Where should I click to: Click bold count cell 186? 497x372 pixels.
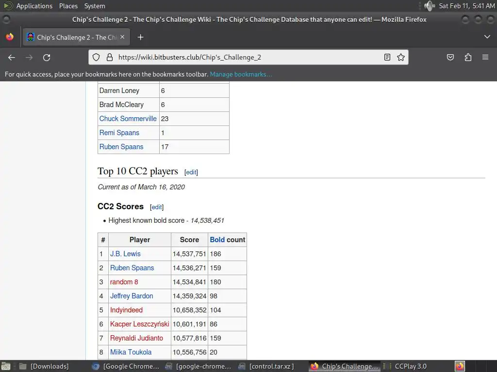(x=228, y=254)
